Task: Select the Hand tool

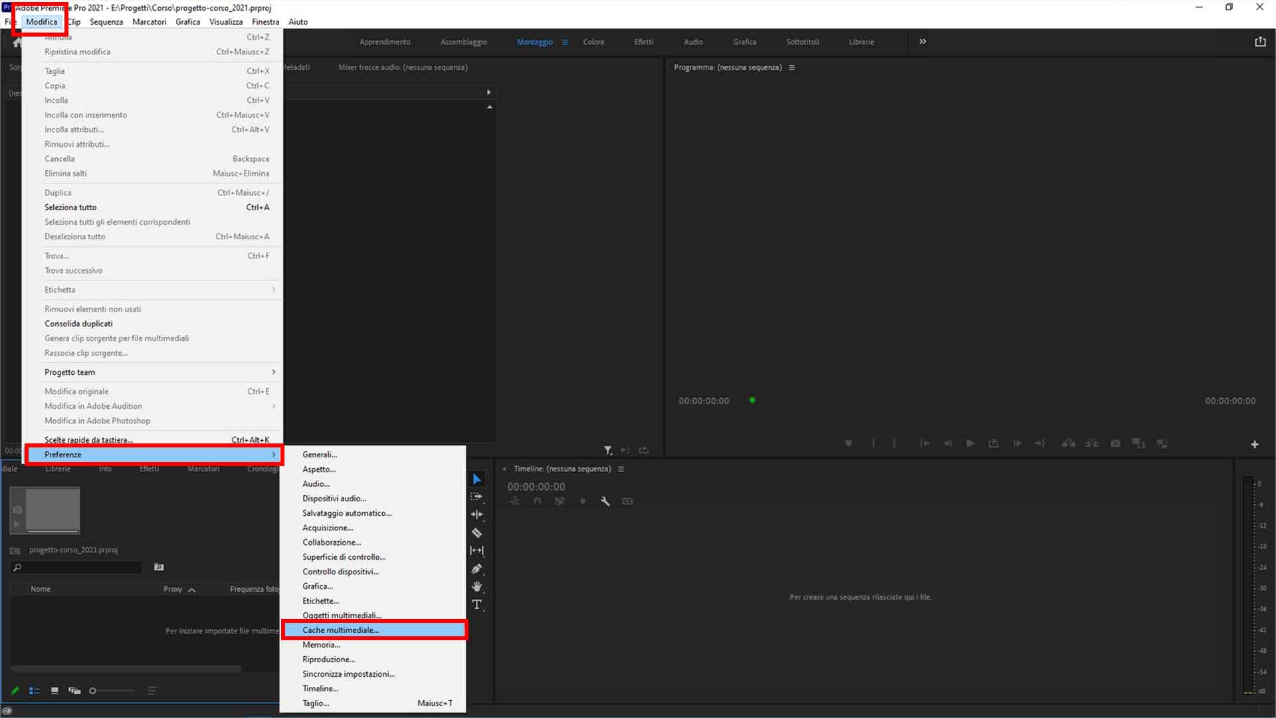Action: (477, 587)
